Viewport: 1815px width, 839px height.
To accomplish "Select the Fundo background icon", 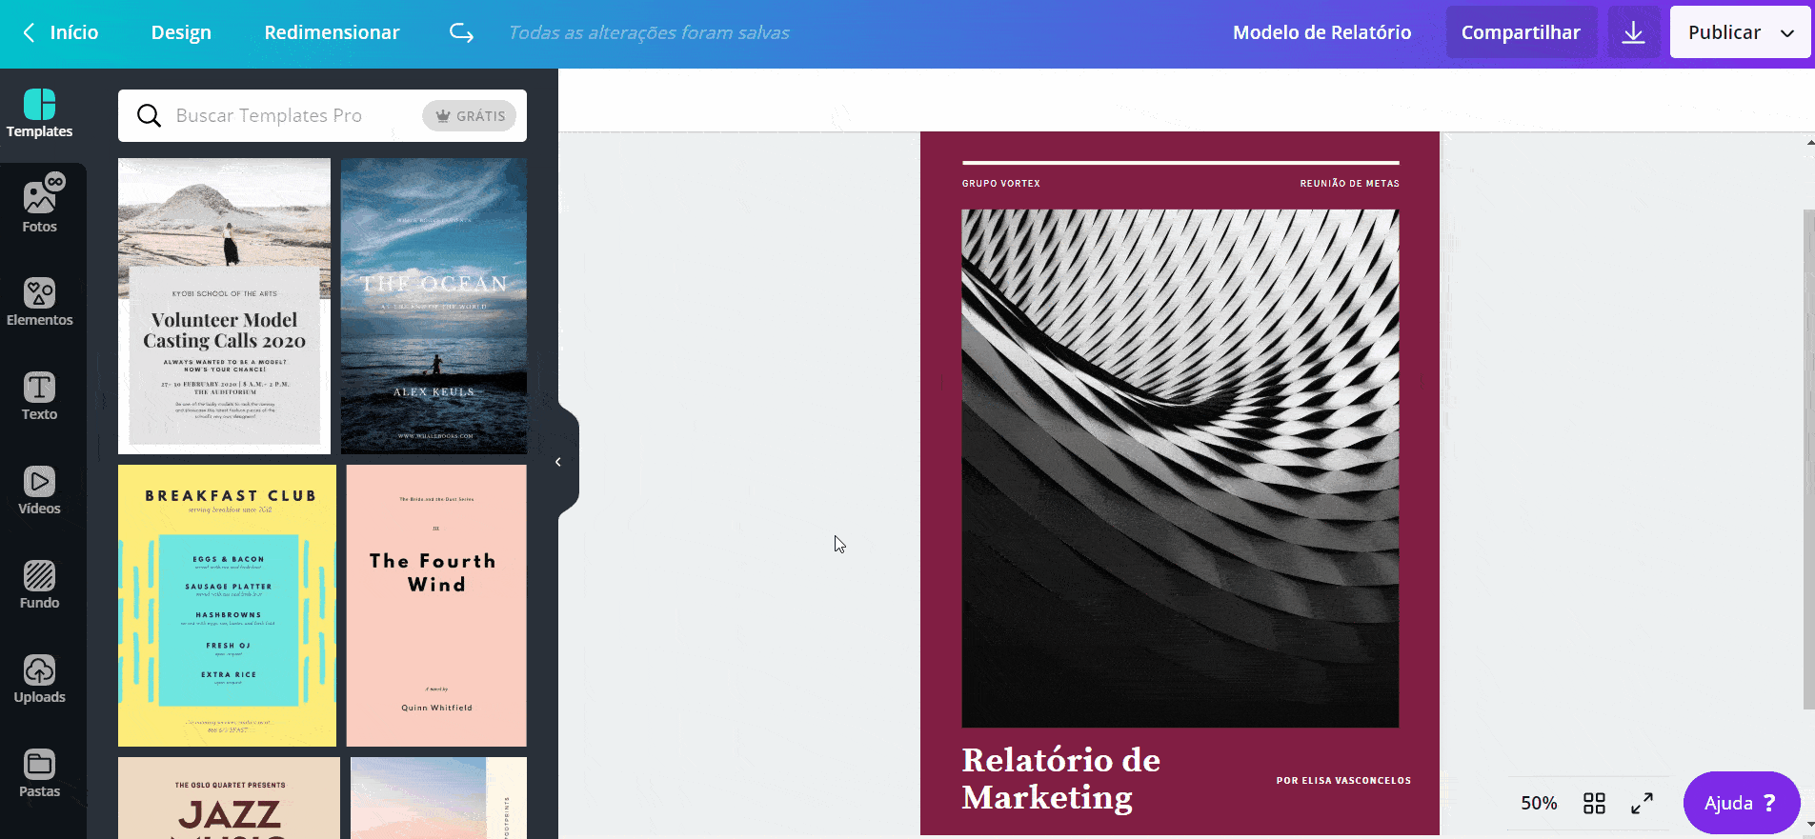I will 39,584.
